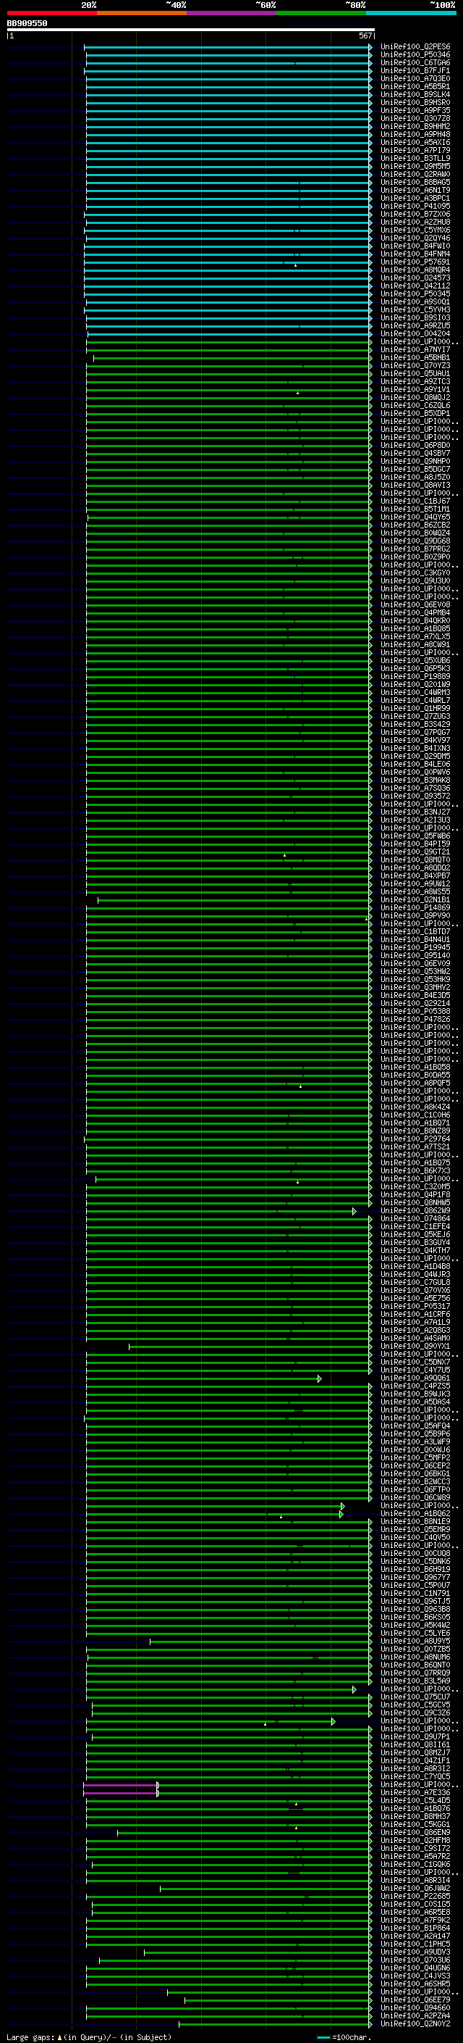Image resolution: width=463 pixels, height=2043 pixels.
Task: Select the UniRef100_Q95140 label
Action: 415,956
